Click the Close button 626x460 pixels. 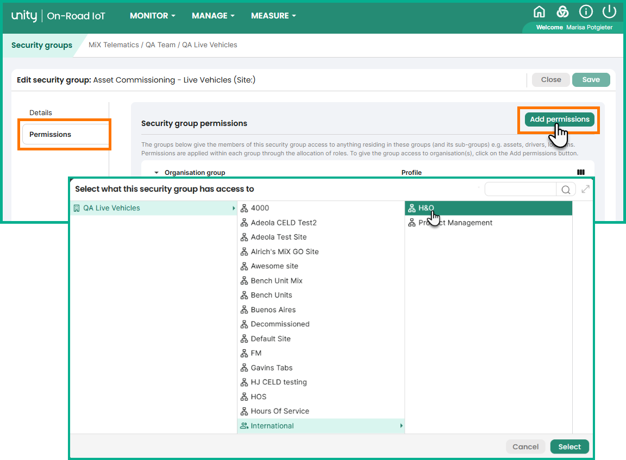pos(551,80)
